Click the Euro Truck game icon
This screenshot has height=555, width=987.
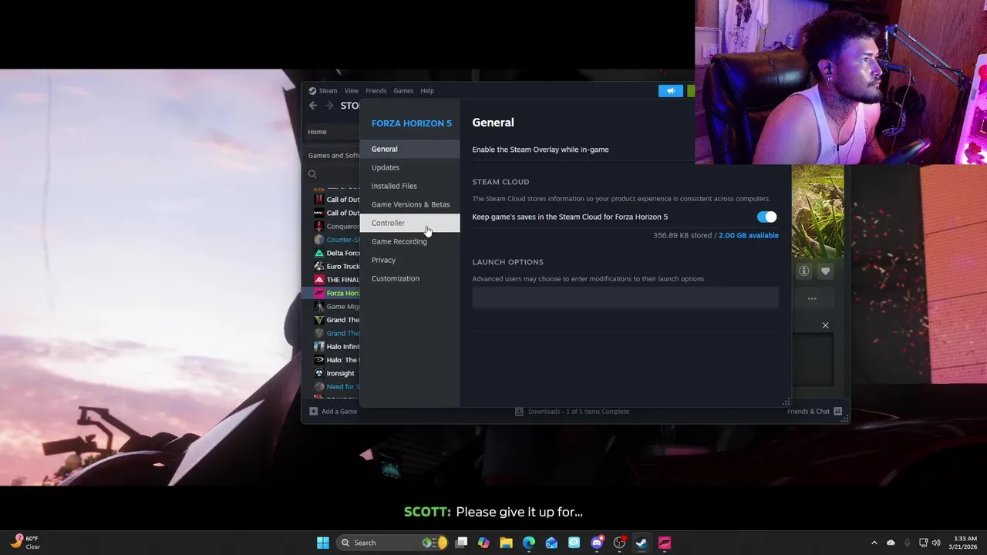(319, 267)
